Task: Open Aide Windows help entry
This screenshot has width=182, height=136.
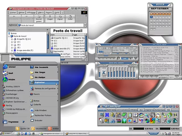Action: tap(41, 110)
